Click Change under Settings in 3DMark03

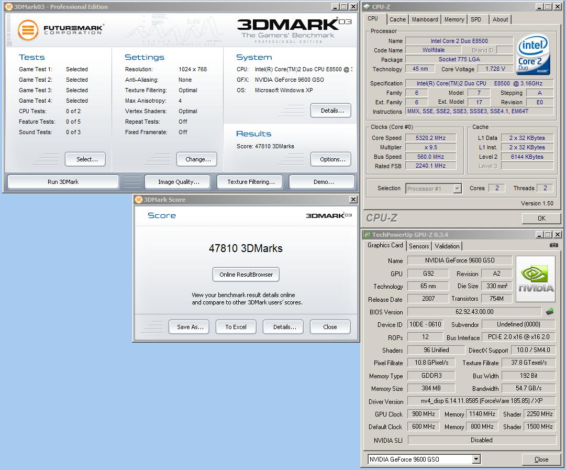(197, 159)
